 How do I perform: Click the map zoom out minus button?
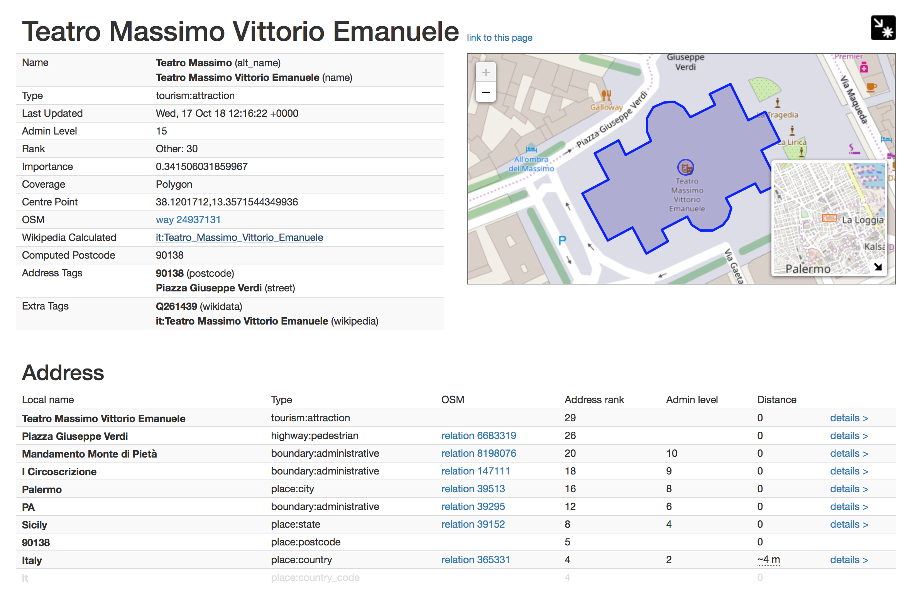click(485, 93)
